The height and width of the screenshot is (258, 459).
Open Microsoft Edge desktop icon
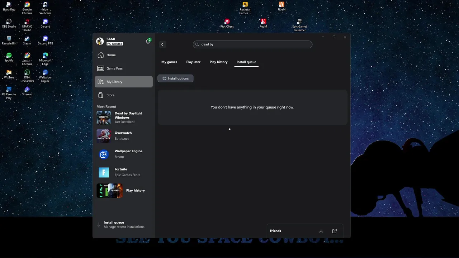click(45, 59)
